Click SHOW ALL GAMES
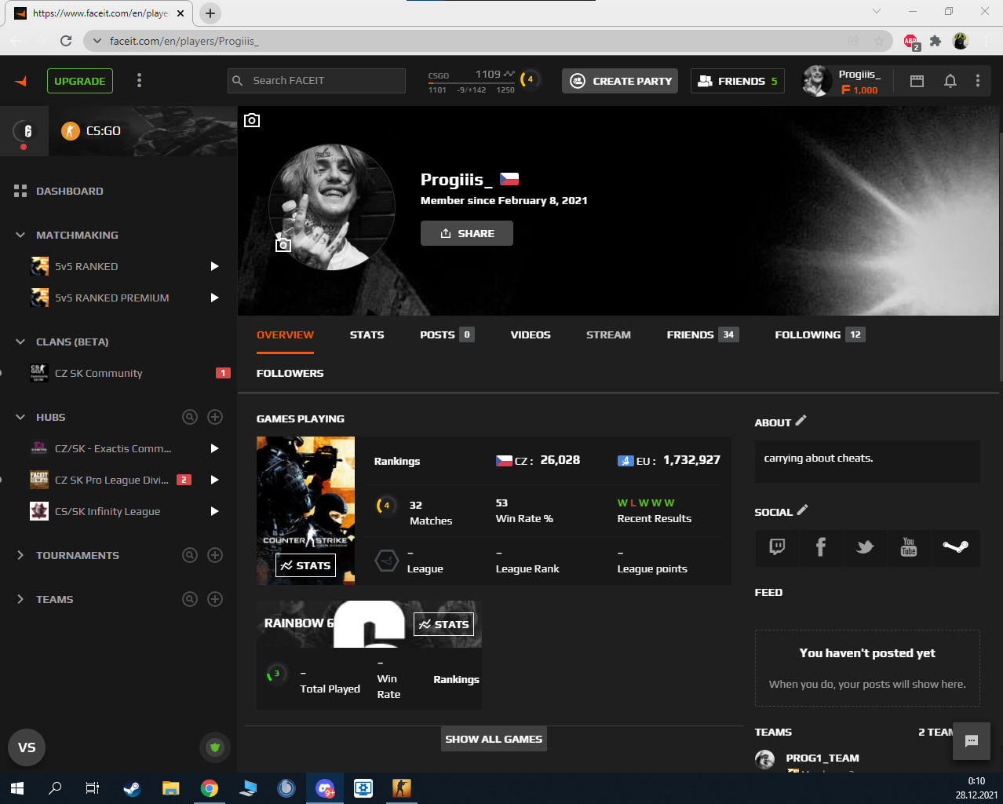 [494, 739]
